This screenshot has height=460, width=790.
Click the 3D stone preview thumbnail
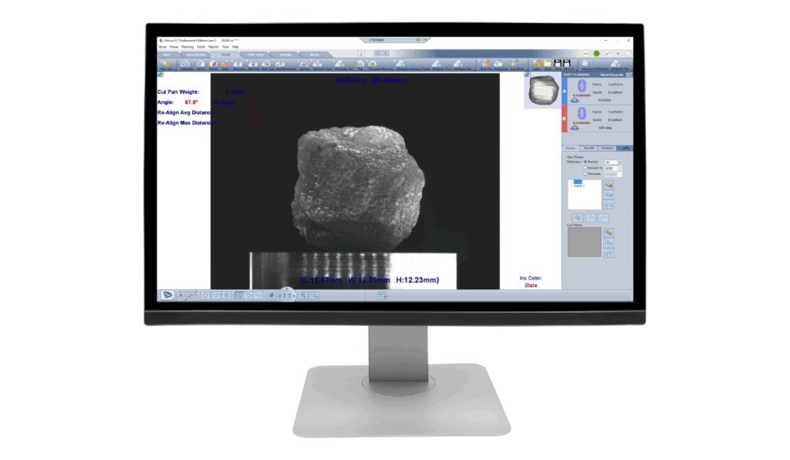click(540, 92)
